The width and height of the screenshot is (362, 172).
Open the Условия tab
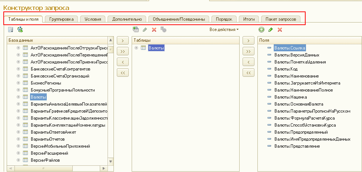pyautogui.click(x=93, y=19)
